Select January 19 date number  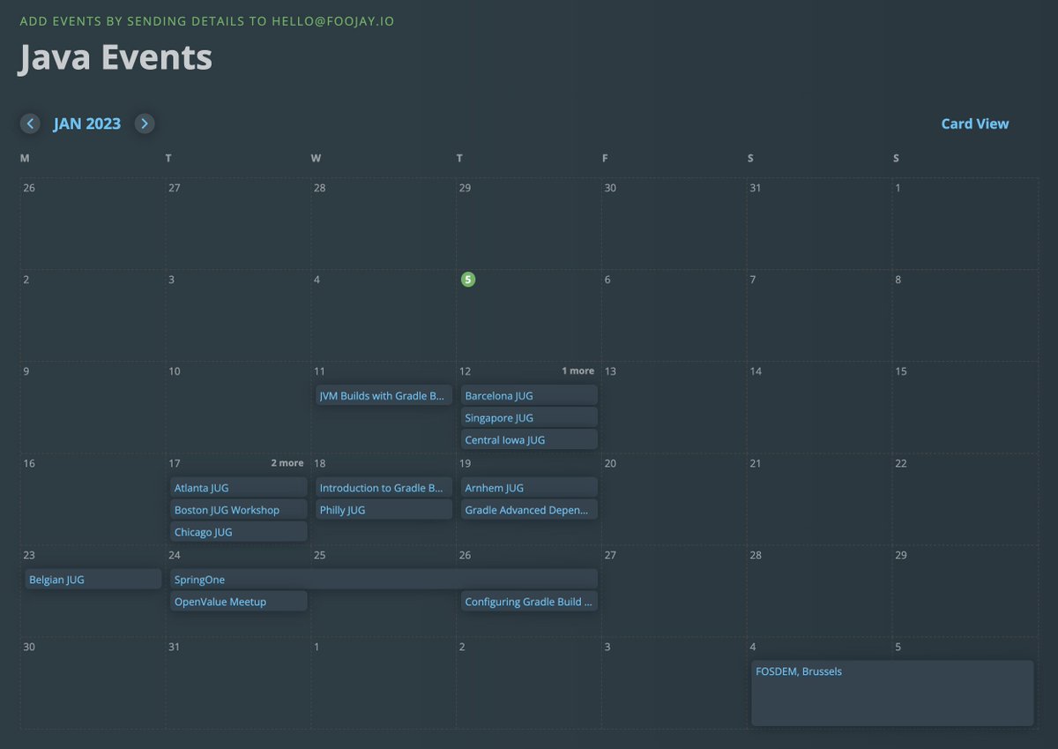(465, 462)
